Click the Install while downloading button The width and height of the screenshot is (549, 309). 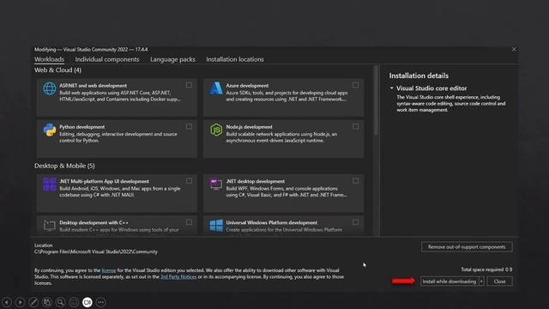coord(449,282)
